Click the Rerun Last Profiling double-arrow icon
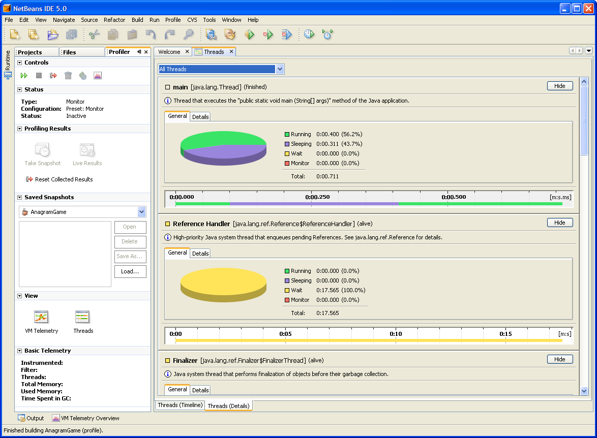597x438 pixels. click(x=24, y=76)
